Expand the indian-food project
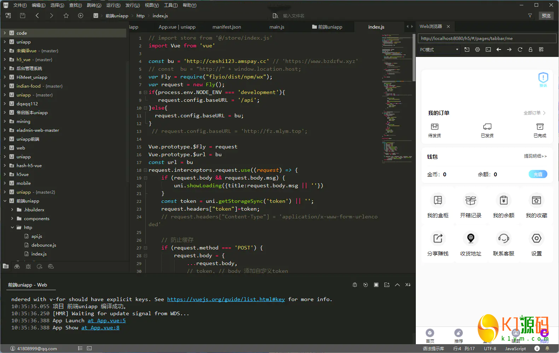559x353 pixels. click(5, 86)
